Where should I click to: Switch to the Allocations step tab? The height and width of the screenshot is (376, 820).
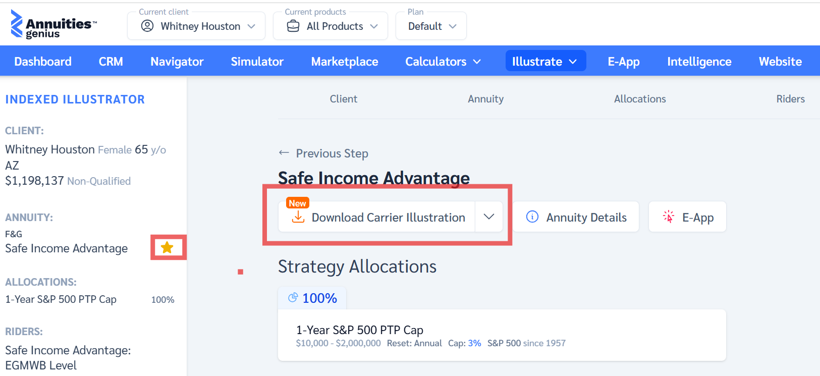pos(640,98)
